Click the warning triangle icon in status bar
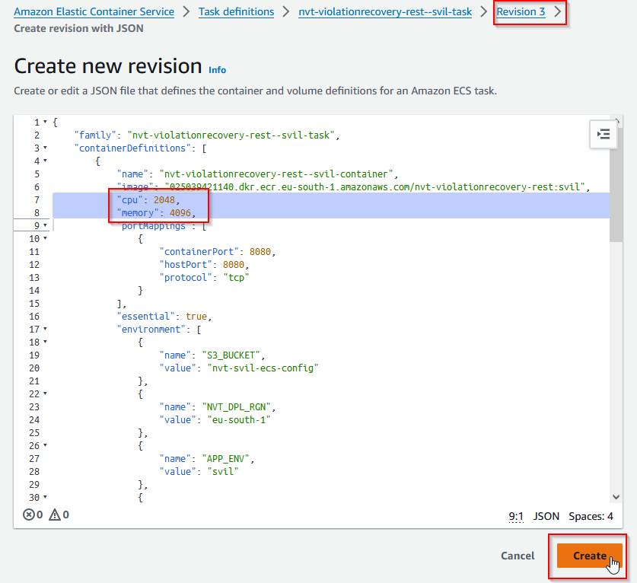637x583 pixels. [x=54, y=515]
